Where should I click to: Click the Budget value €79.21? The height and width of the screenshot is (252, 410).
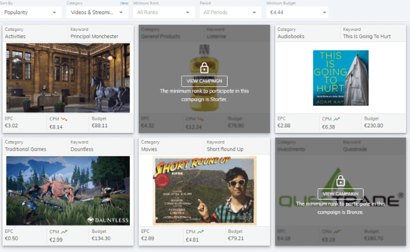pos(236,238)
